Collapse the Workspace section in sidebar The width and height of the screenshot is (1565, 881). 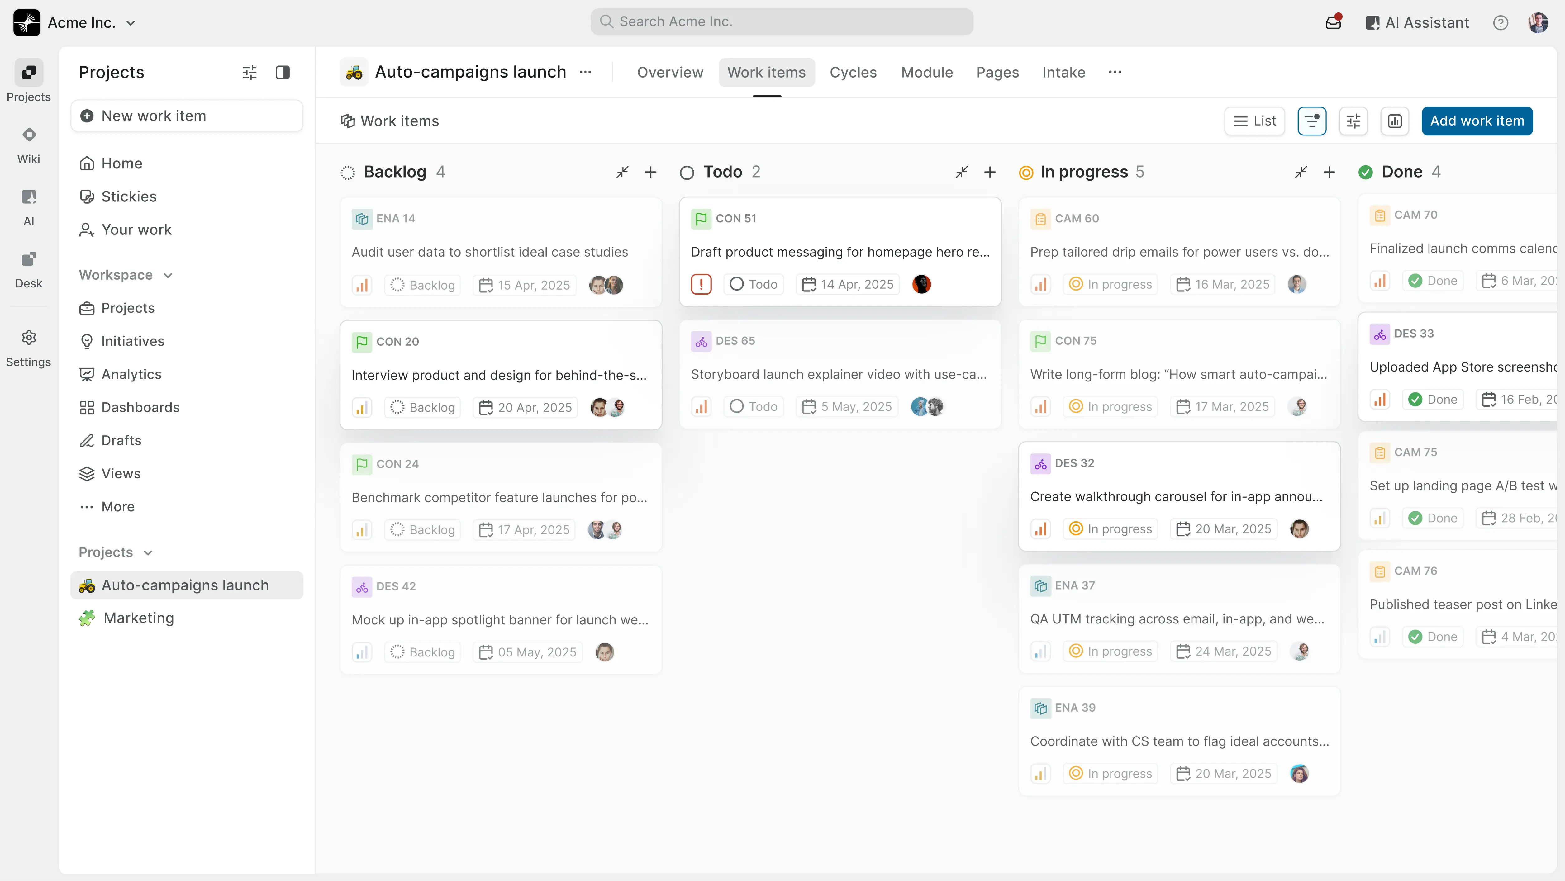[168, 275]
